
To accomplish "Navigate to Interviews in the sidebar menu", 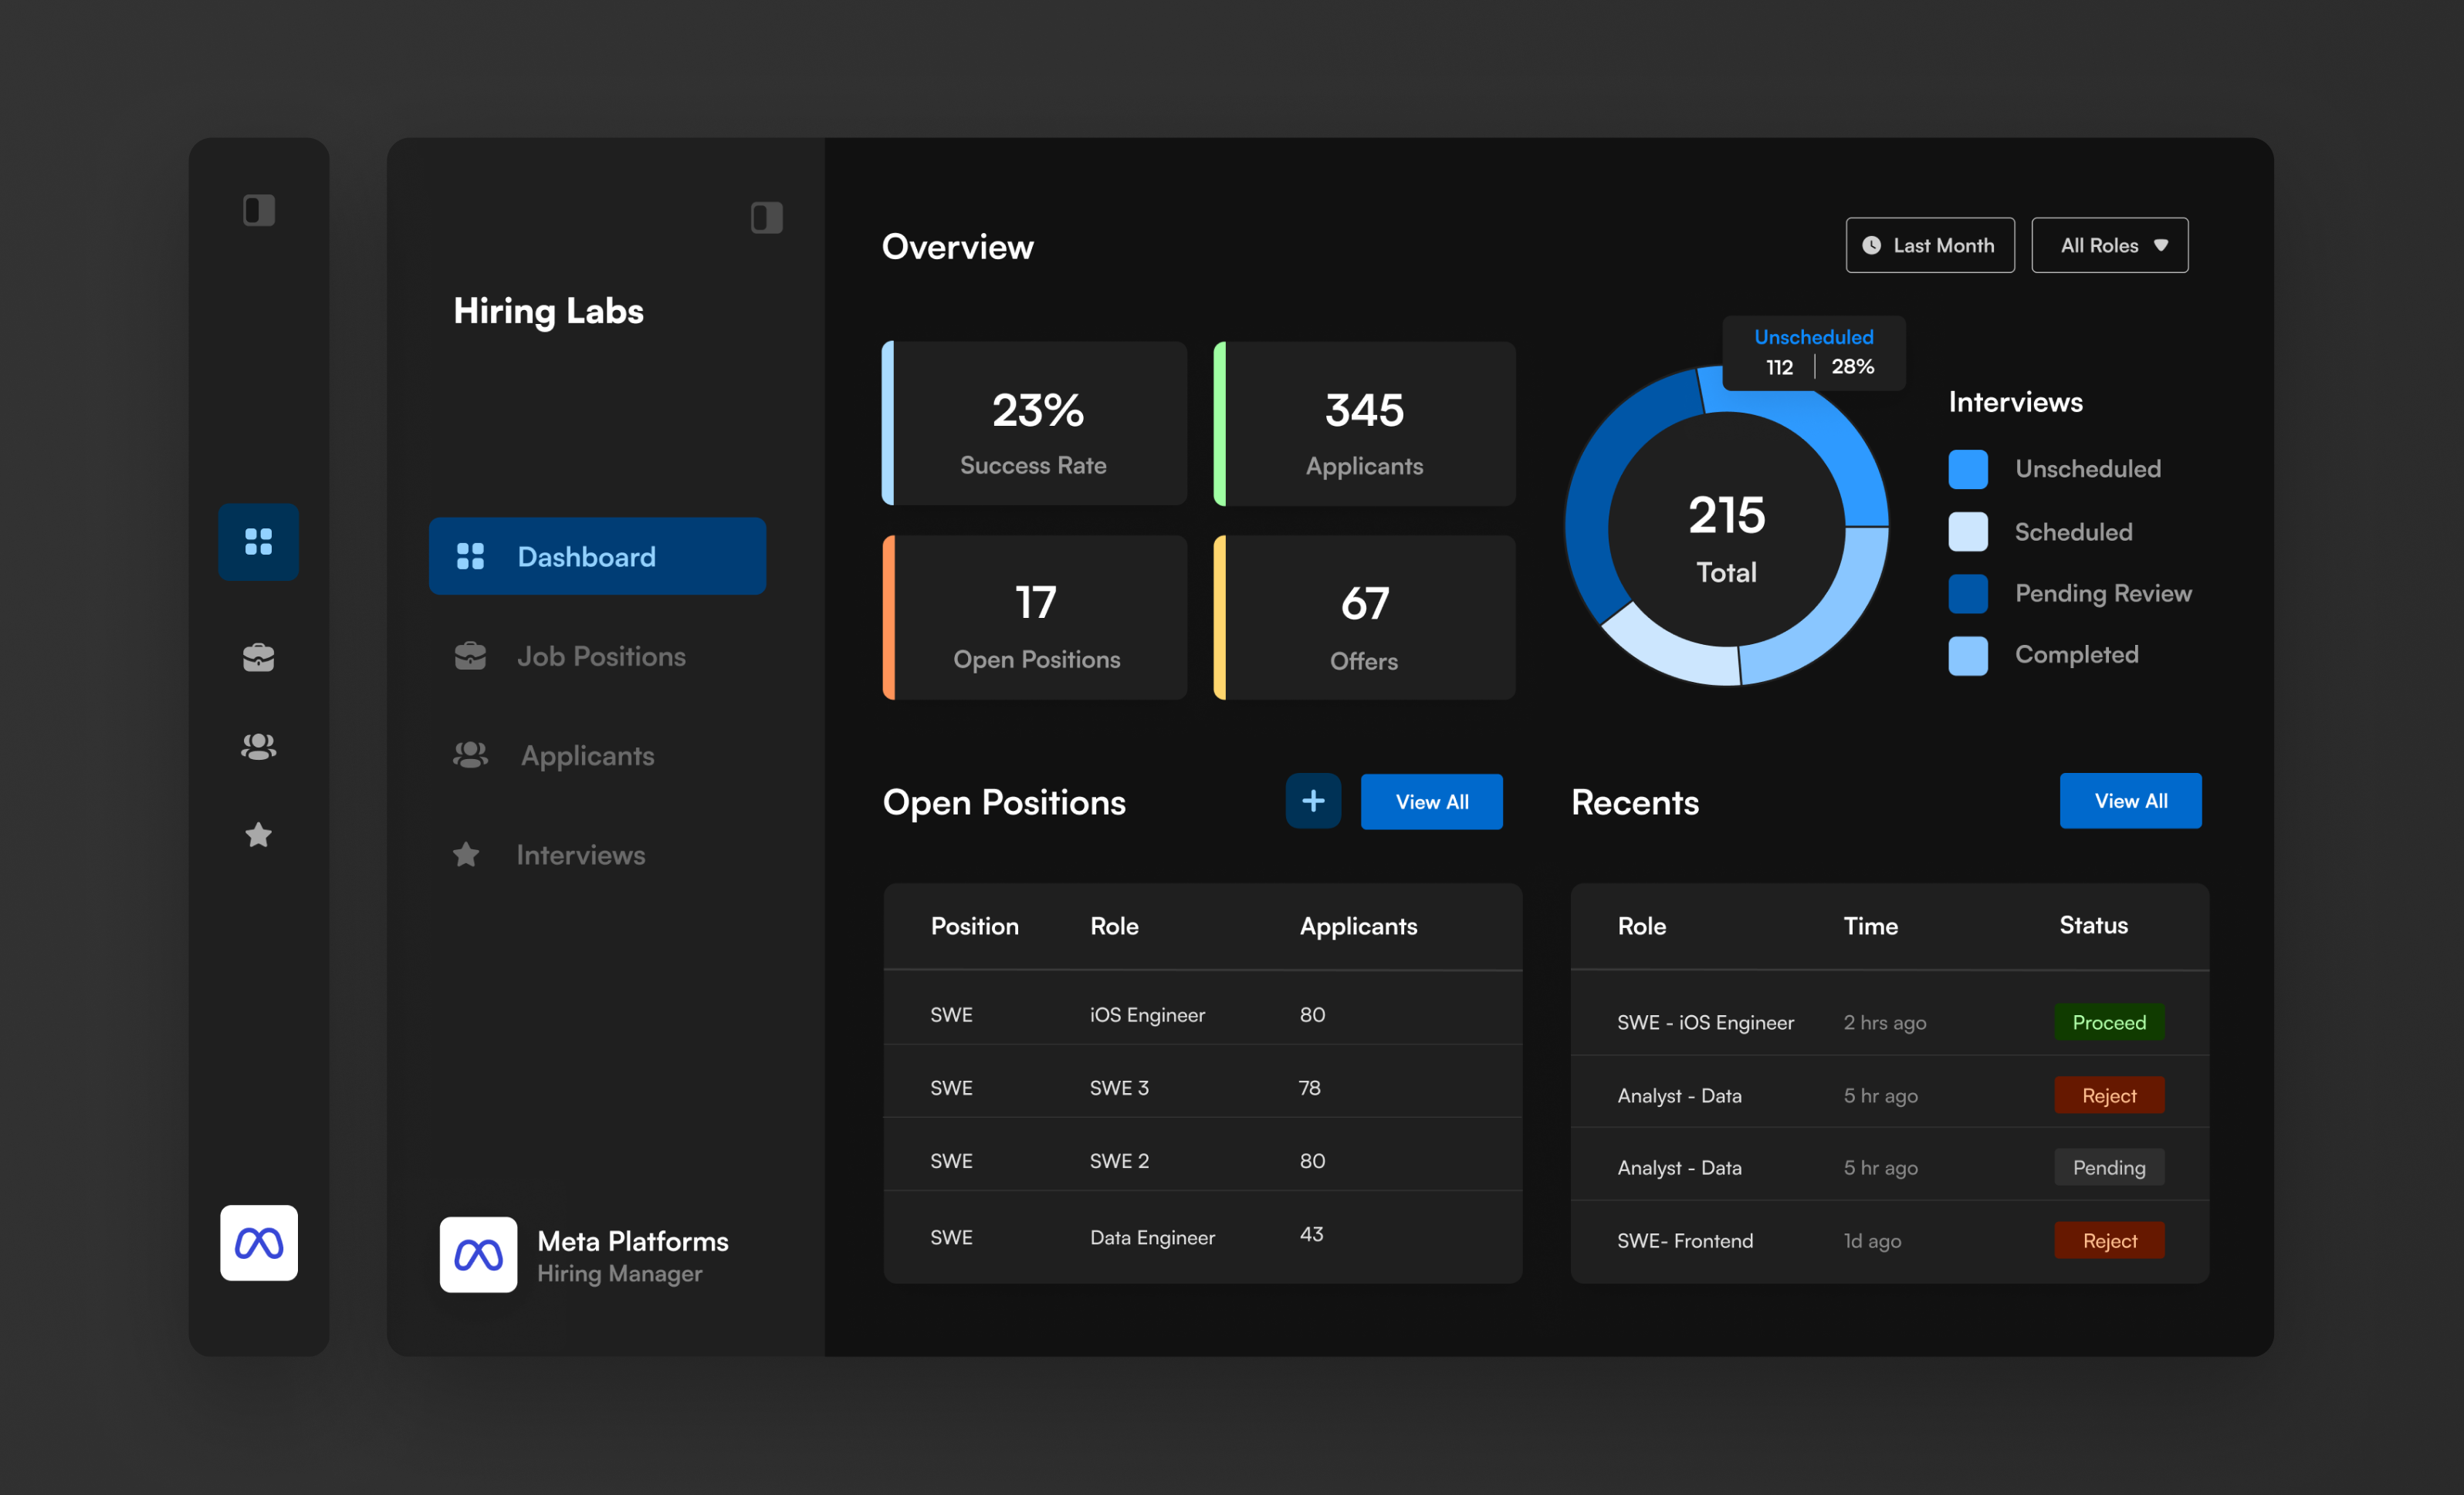I will point(580,855).
